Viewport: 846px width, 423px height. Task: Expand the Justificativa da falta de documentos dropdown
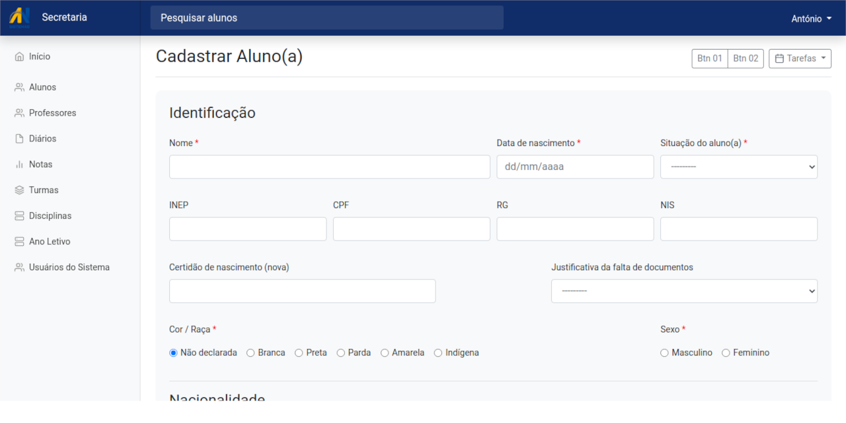[684, 291]
